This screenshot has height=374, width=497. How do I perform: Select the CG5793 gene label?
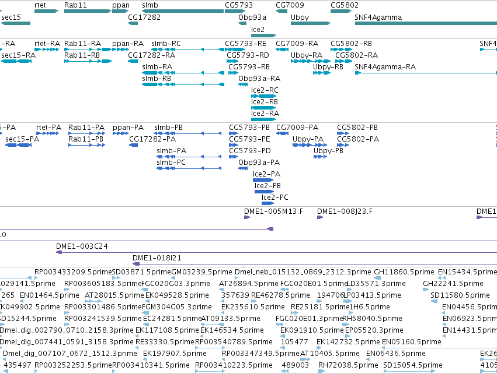239,5
